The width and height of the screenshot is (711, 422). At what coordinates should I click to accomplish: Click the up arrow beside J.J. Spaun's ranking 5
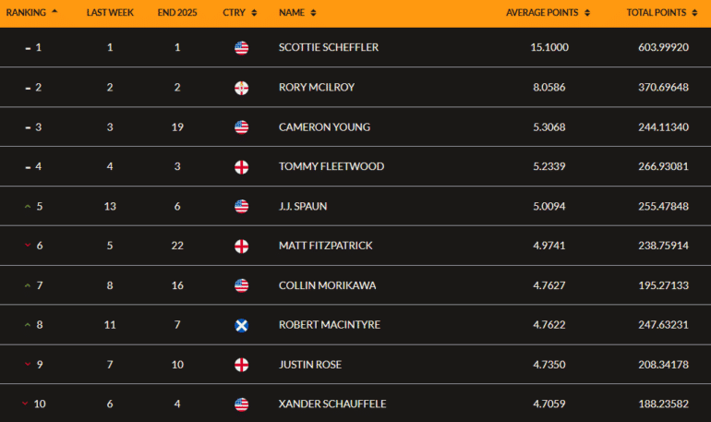pos(28,207)
